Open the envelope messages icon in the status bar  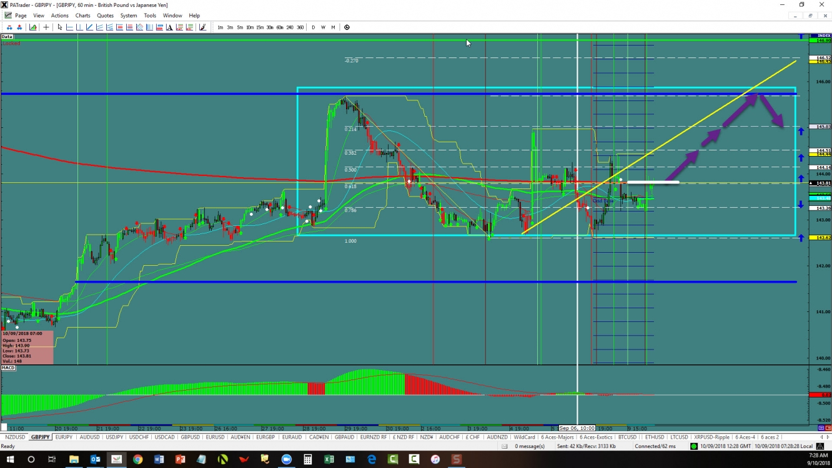click(504, 446)
